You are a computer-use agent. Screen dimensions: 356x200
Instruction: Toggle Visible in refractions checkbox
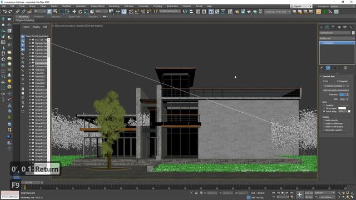[x=324, y=127]
